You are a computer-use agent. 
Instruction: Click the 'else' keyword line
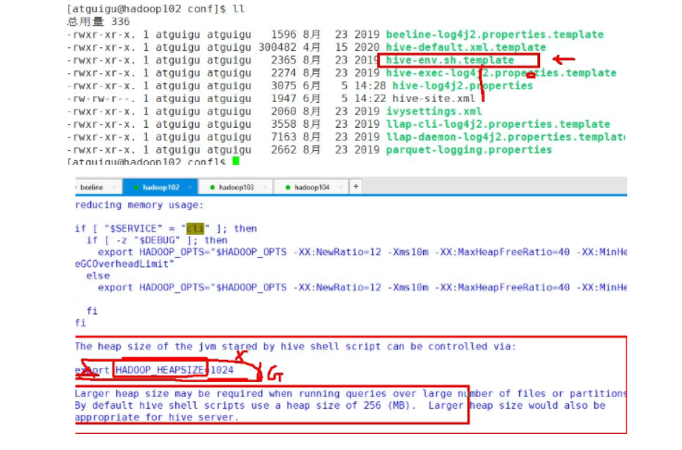point(98,276)
